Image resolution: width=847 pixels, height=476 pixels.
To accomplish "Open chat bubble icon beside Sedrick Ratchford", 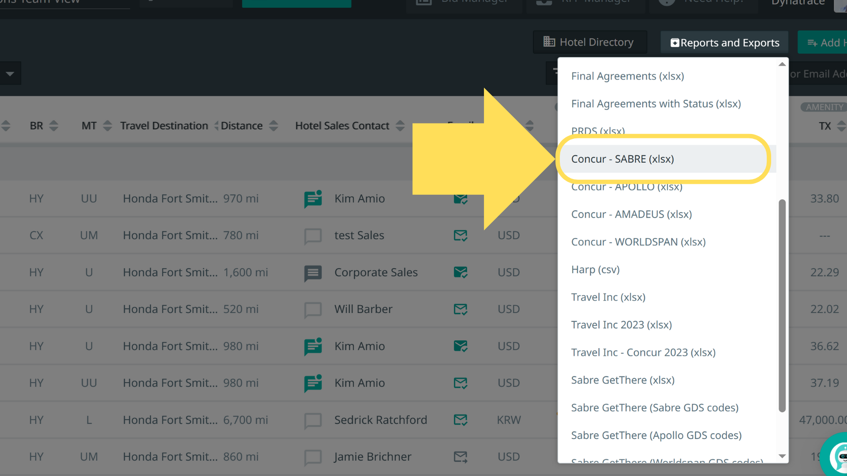I will 313,420.
